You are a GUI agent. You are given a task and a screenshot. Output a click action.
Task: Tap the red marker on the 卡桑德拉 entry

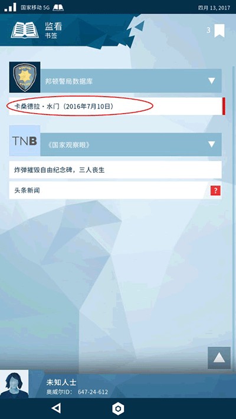[224, 106]
